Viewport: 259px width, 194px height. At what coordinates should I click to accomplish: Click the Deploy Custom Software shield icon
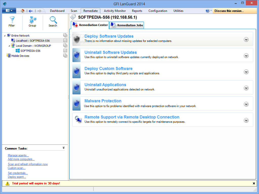pos(76,71)
